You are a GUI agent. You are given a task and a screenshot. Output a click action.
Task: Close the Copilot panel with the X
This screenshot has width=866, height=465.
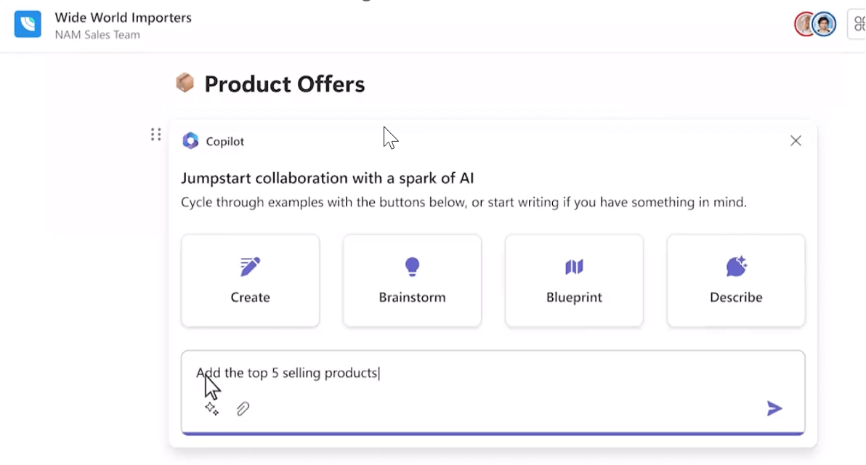point(796,141)
